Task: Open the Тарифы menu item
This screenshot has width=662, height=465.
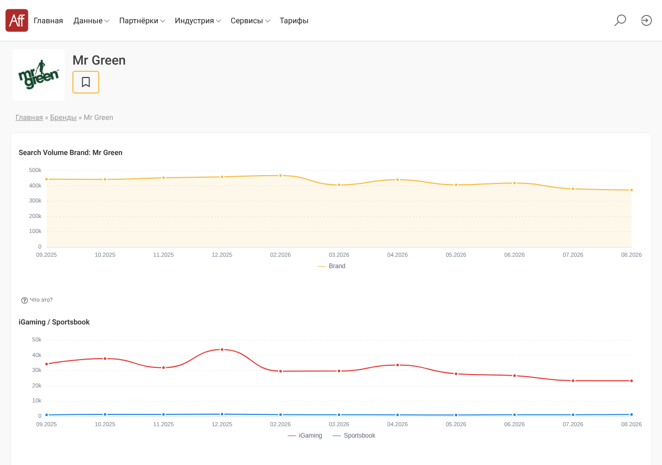Action: 294,21
